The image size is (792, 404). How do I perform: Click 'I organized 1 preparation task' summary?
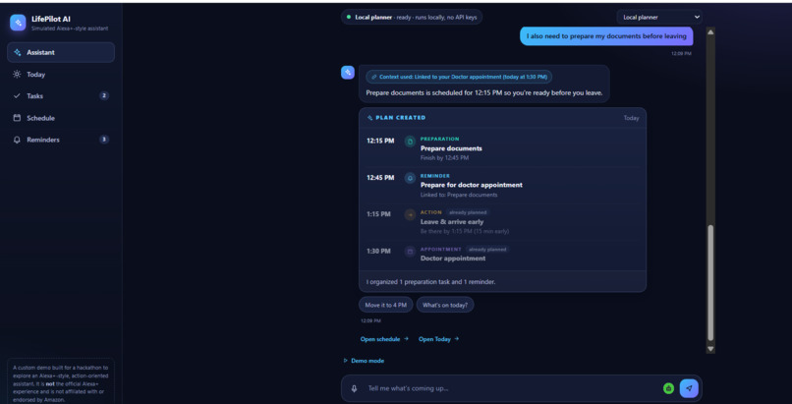pos(430,282)
